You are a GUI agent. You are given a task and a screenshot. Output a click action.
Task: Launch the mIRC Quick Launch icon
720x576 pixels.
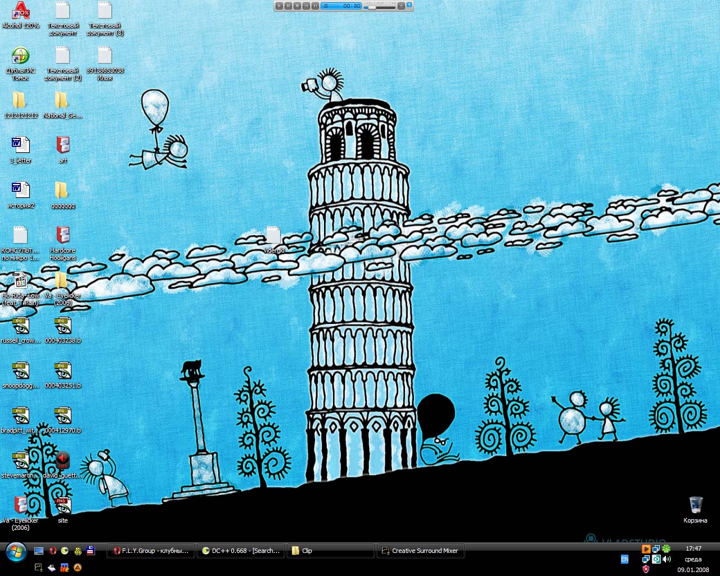(65, 567)
